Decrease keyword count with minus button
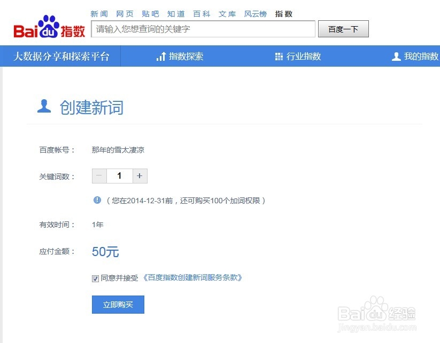The width and height of the screenshot is (440, 343). pyautogui.click(x=99, y=176)
